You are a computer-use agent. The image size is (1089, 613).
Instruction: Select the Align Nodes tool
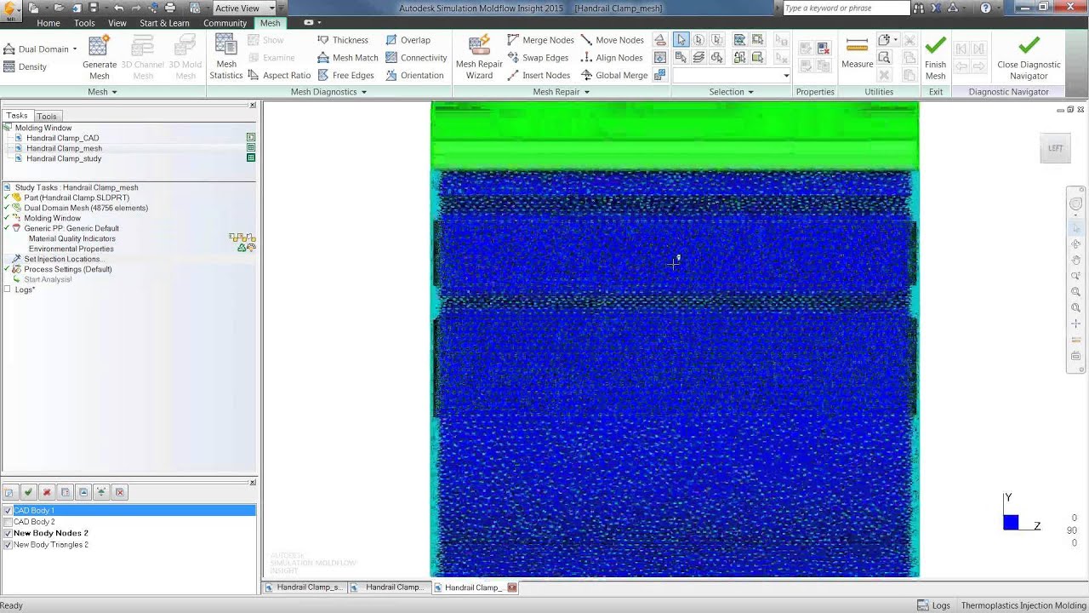[x=612, y=58]
